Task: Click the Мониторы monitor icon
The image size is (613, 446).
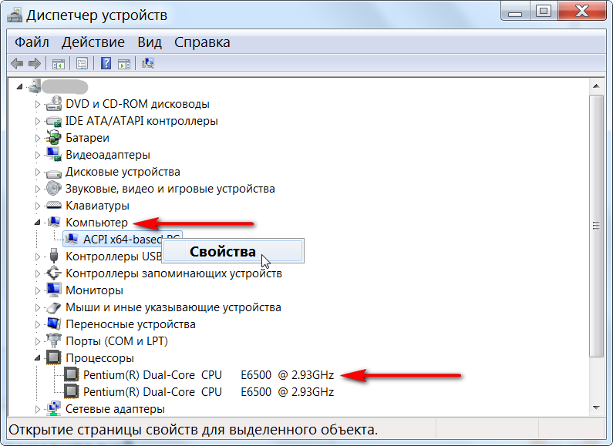Action: click(53, 290)
